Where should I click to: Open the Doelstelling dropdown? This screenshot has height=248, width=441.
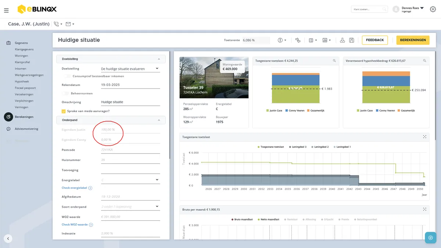tap(130, 69)
